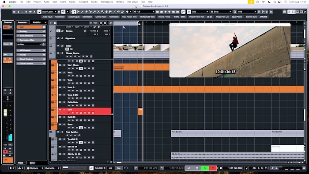This screenshot has width=309, height=174.
Task: Select the Draw pencil tool
Action: pos(83,11)
